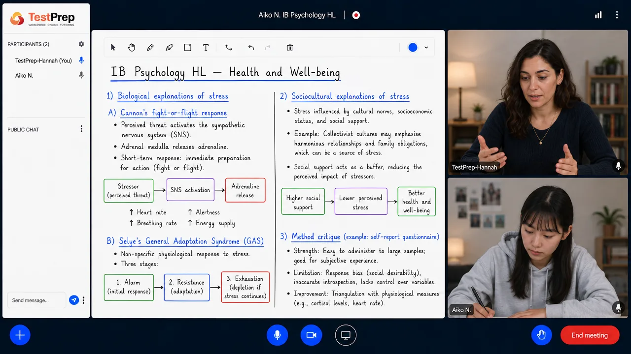This screenshot has width=631, height=354.
Task: Raise your hand
Action: click(x=541, y=335)
